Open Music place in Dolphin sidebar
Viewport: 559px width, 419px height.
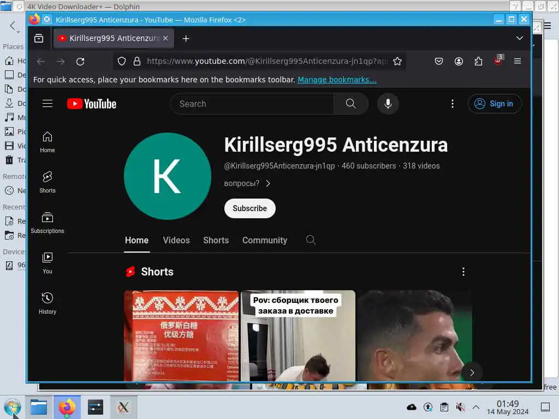click(x=15, y=117)
